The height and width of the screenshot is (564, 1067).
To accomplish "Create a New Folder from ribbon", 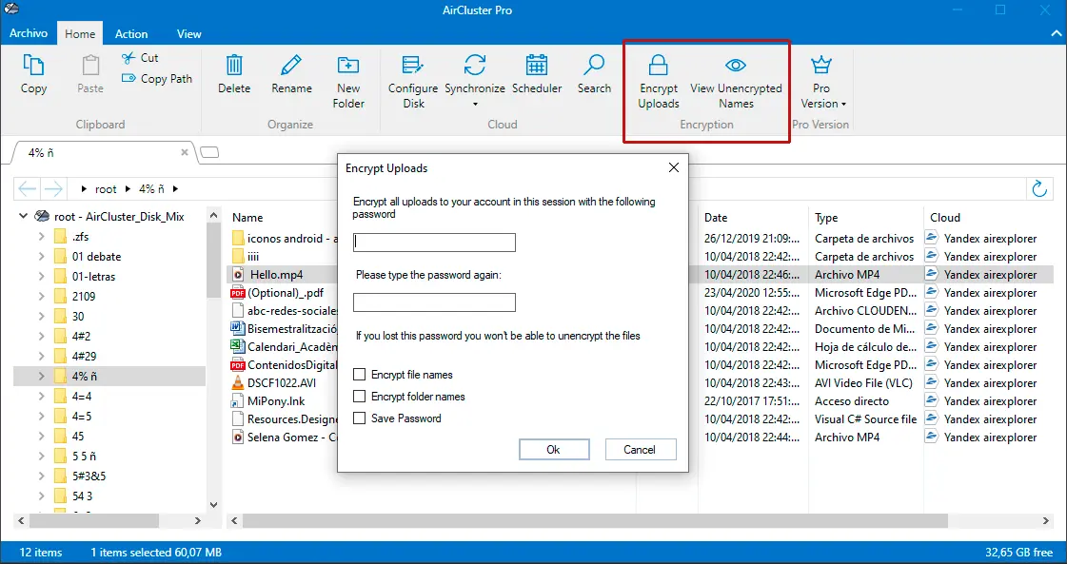I will pos(348,82).
